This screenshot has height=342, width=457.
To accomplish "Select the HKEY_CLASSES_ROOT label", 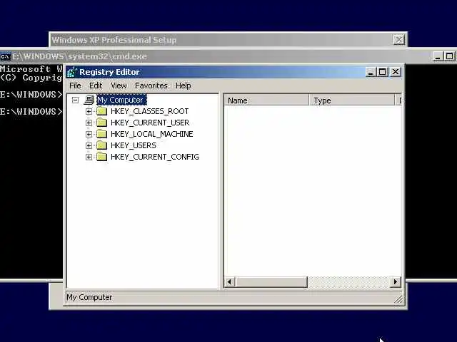I will click(x=149, y=111).
